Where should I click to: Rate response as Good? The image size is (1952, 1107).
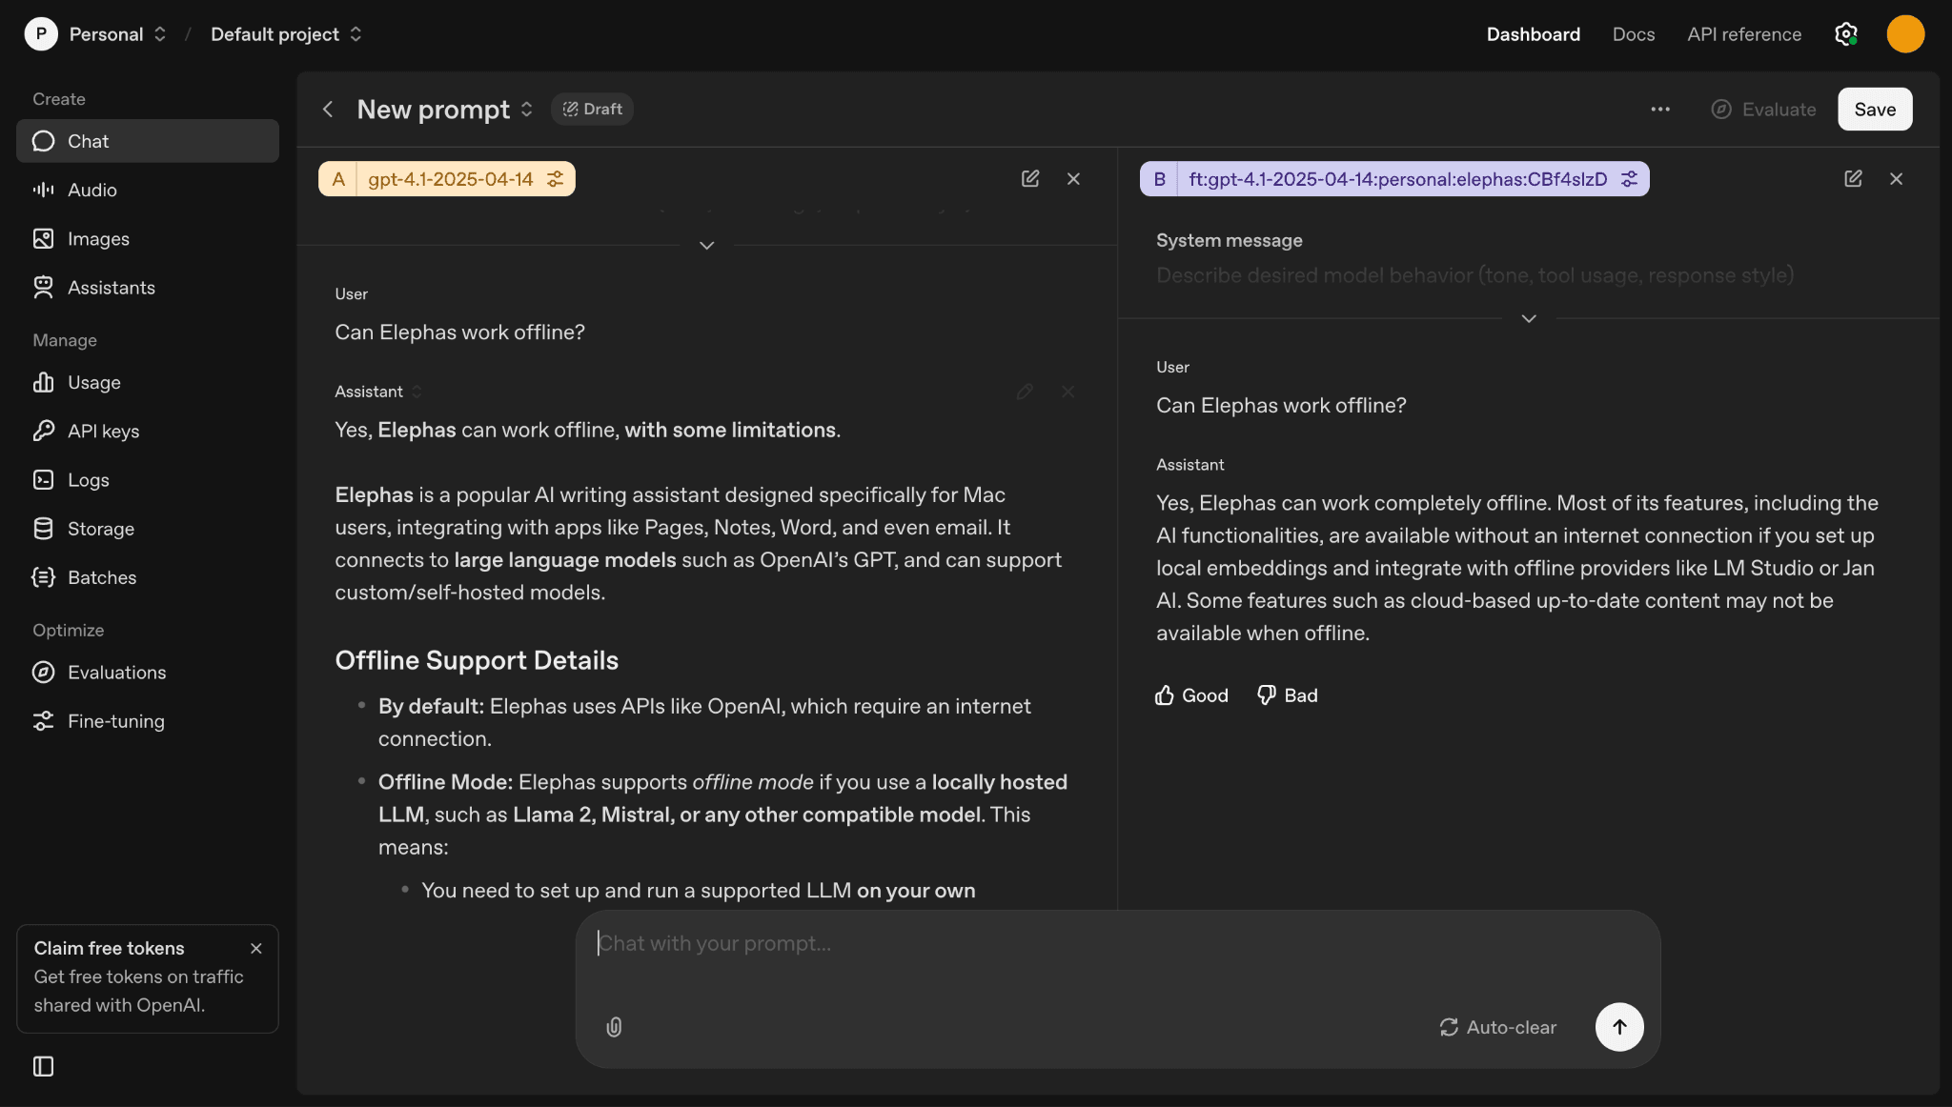point(1190,695)
